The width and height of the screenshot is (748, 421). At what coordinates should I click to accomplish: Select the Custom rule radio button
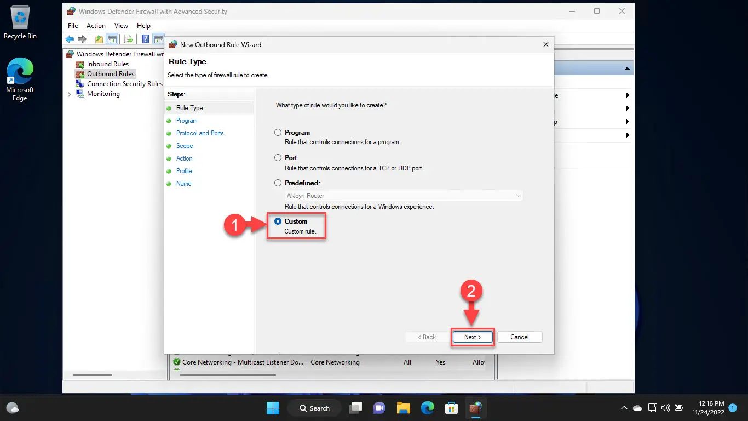[278, 221]
